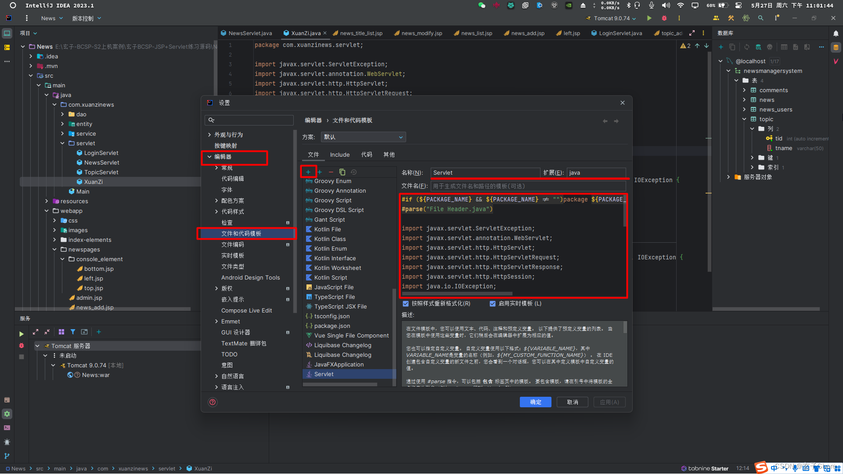Click the system volume icon

pos(666,5)
